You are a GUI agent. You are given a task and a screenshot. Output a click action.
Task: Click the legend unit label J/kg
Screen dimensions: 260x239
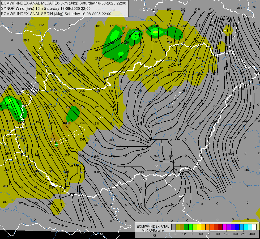(153, 235)
